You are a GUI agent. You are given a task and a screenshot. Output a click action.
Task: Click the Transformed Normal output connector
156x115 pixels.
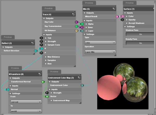coord(43,82)
